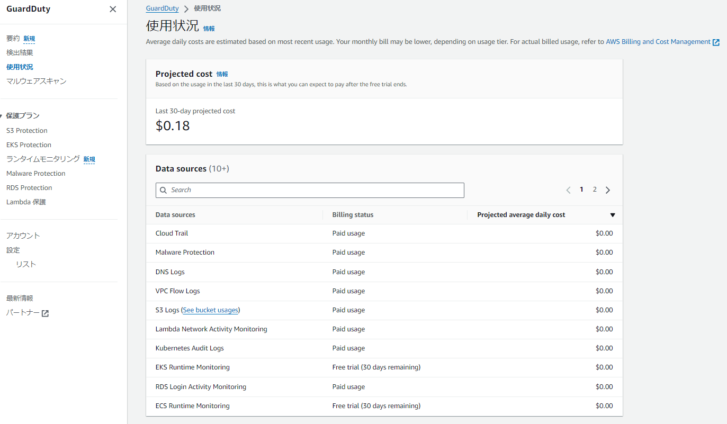Select page 1 in pagination

coord(581,190)
